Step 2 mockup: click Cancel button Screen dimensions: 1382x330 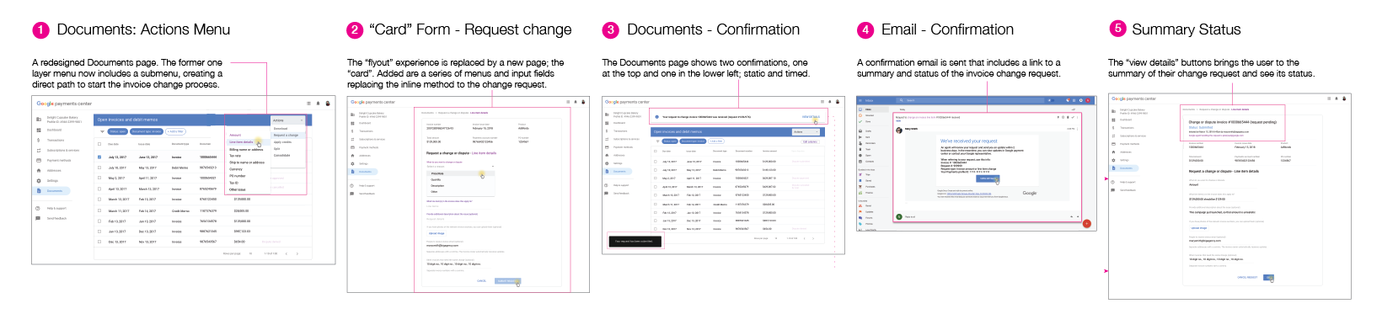click(x=481, y=280)
